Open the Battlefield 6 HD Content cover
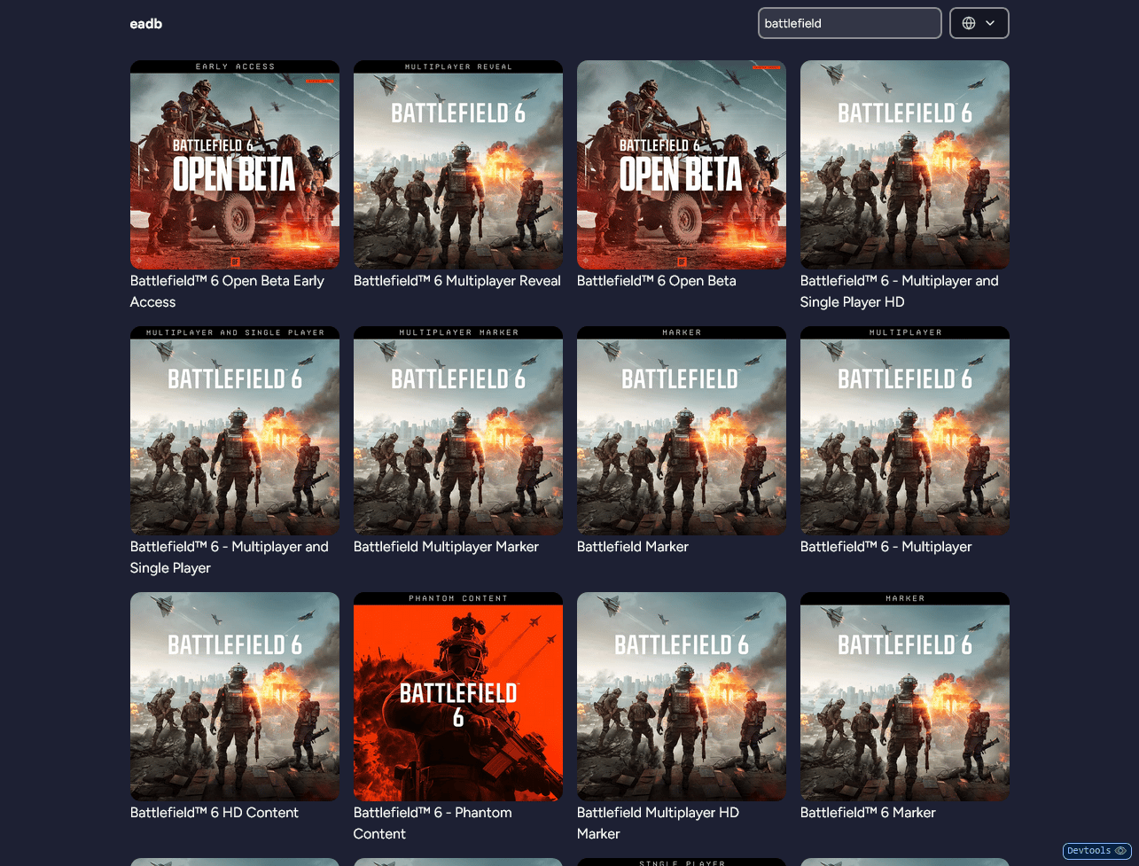This screenshot has width=1139, height=866. 235,697
